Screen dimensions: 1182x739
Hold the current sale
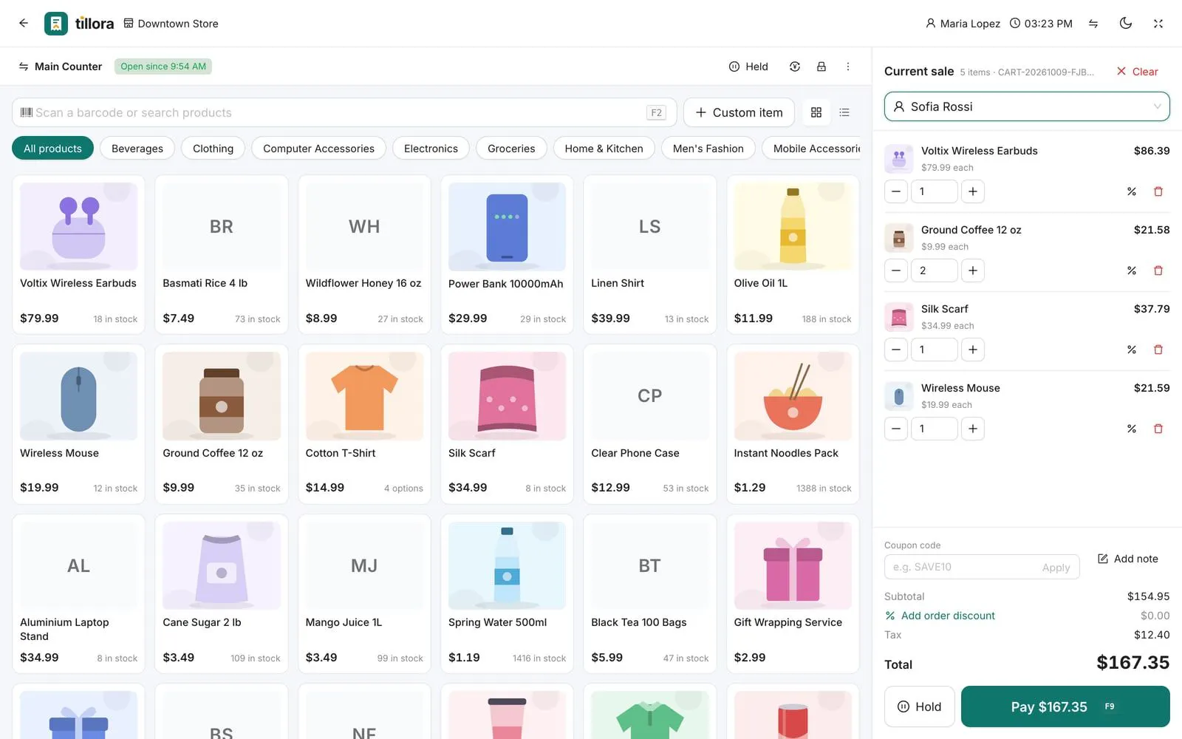point(920,706)
